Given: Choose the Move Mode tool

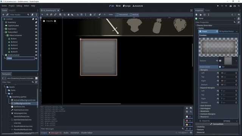Looking at the screenshot, I should (47, 14).
